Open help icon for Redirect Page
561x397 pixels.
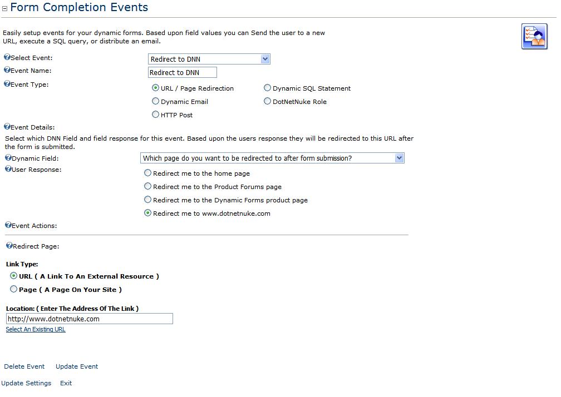[x=9, y=246]
